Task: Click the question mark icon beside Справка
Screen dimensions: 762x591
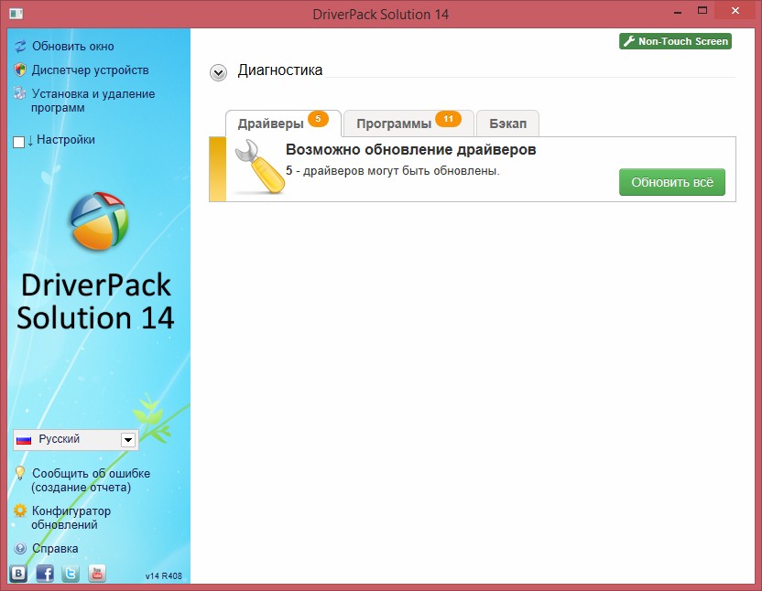Action: [20, 548]
